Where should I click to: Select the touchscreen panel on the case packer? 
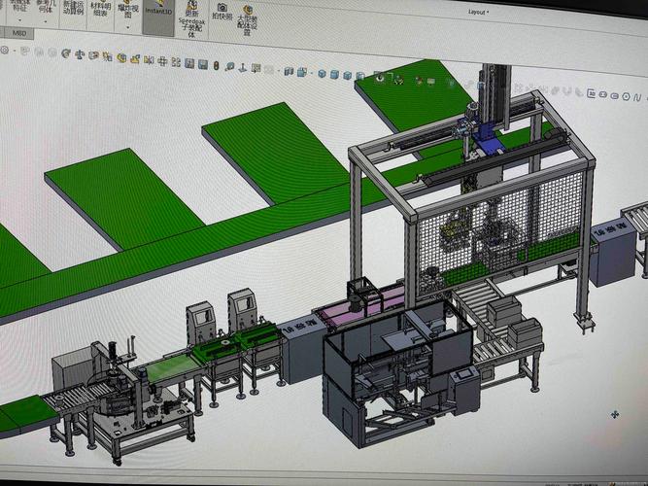click(464, 374)
